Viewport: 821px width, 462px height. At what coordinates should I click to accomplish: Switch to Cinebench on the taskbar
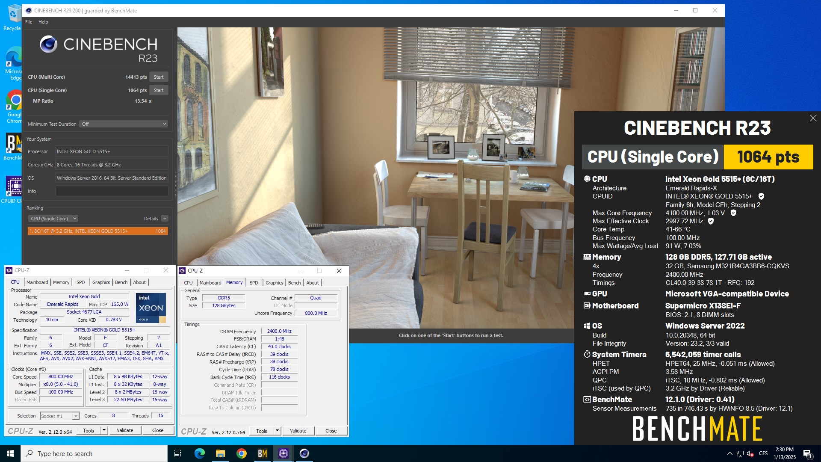tap(304, 453)
